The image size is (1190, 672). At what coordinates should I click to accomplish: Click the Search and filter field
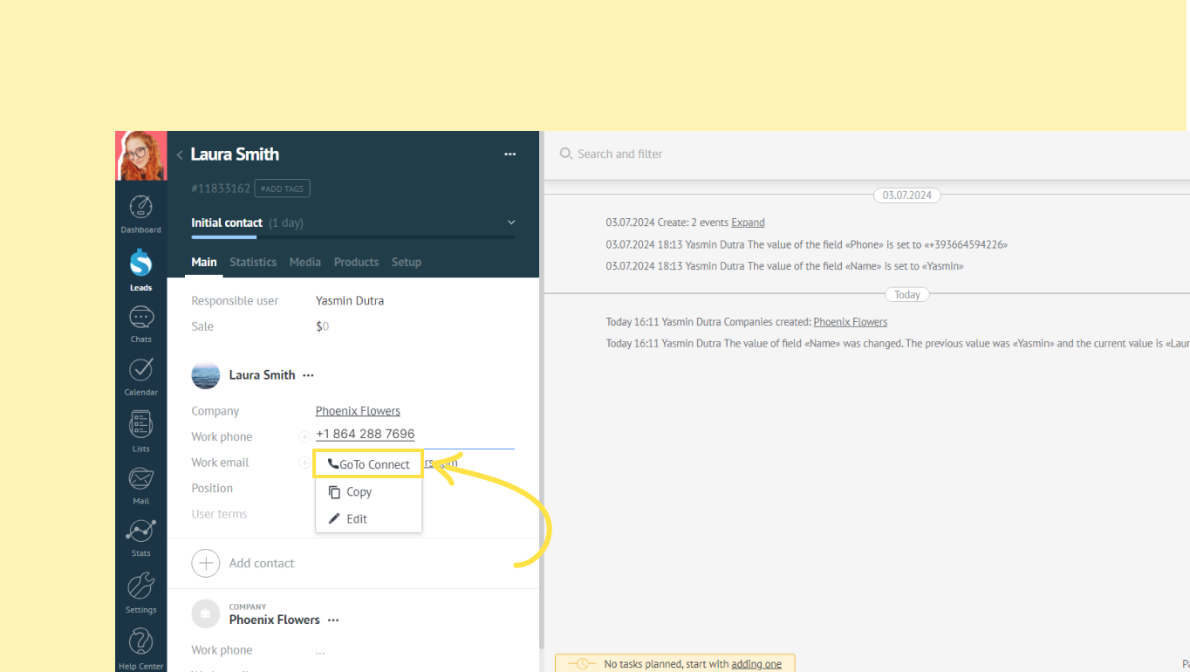[619, 154]
